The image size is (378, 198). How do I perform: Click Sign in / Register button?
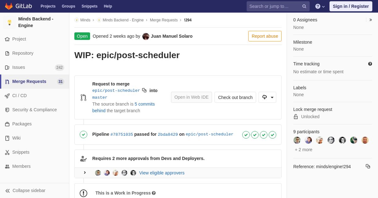coord(351,6)
